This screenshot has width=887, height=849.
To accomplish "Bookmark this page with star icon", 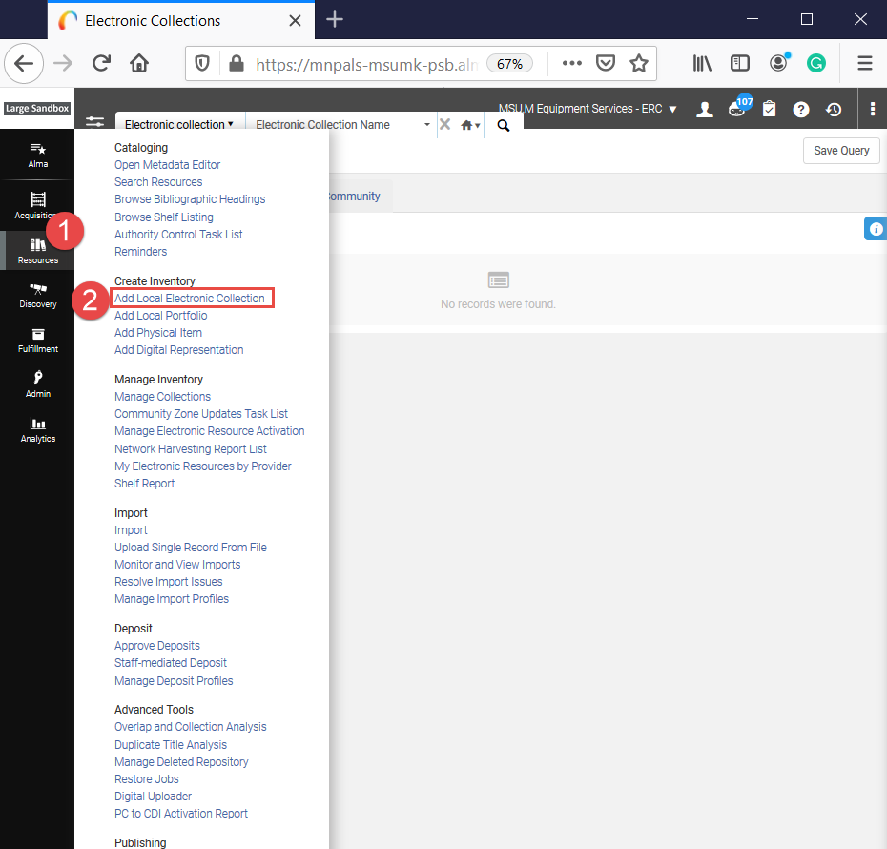I will [639, 63].
